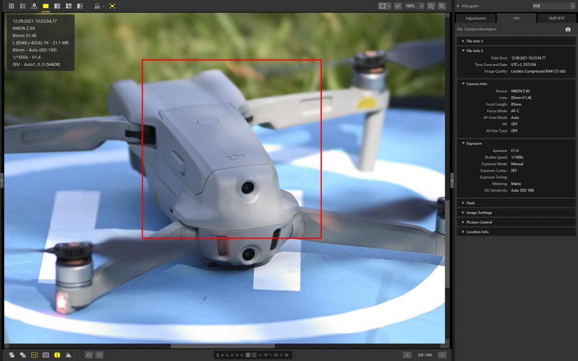Click the fit-to-screen view button
The height and width of the screenshot is (361, 578).
[383, 6]
